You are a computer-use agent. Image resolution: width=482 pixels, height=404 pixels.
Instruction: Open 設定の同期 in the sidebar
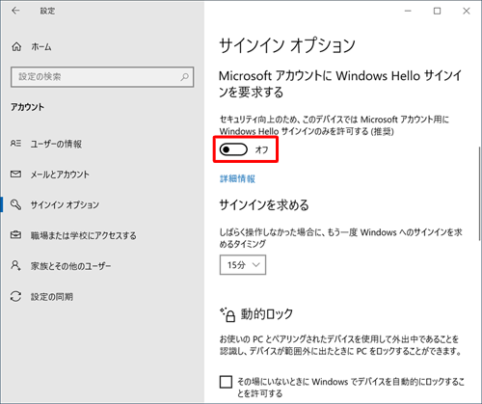pyautogui.click(x=52, y=297)
